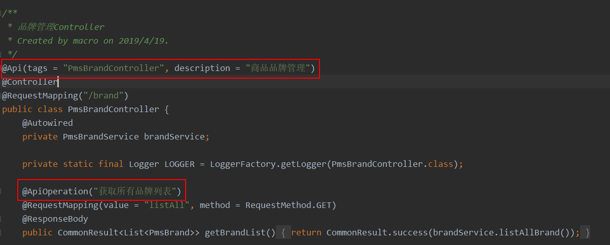Click the getBrandList method name
Image resolution: width=610 pixels, height=245 pixels.
click(239, 232)
